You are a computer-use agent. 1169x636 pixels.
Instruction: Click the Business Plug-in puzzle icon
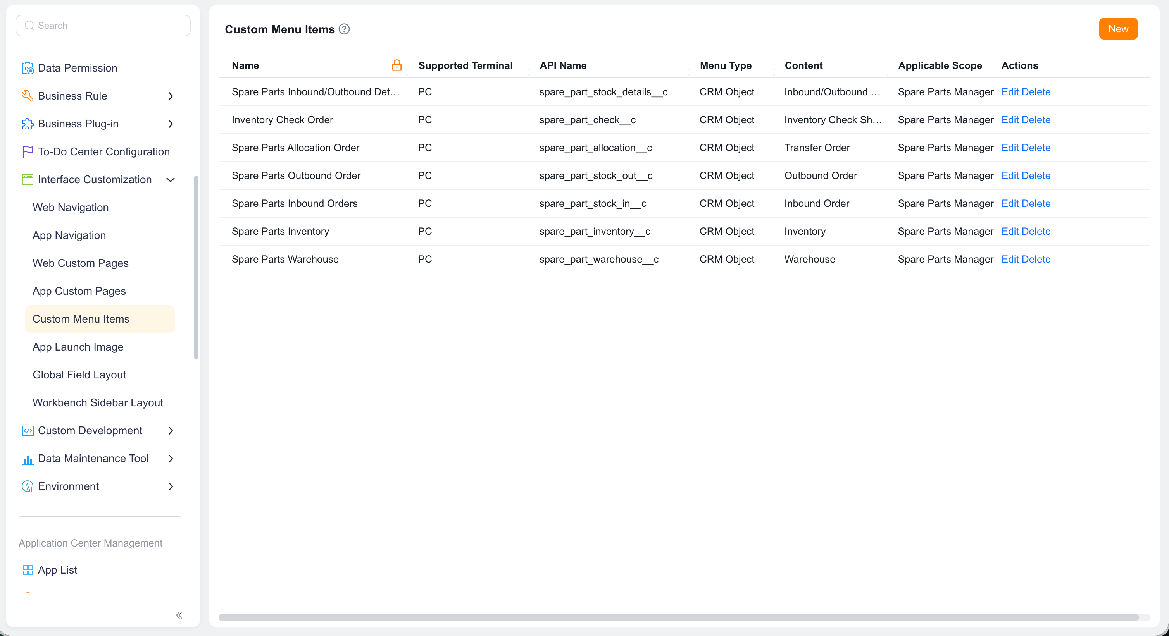click(x=28, y=124)
